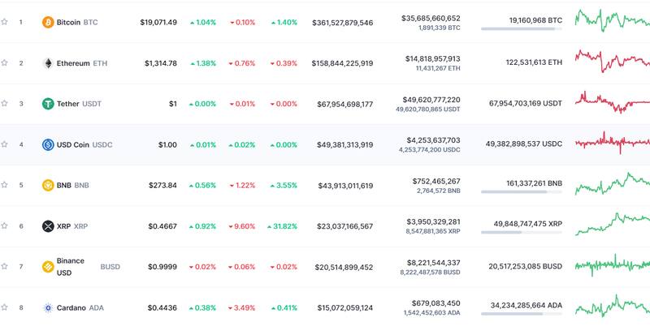Viewport: 650px width, 326px height.
Task: Click the blue USD Coin logo
Action: coord(48,144)
